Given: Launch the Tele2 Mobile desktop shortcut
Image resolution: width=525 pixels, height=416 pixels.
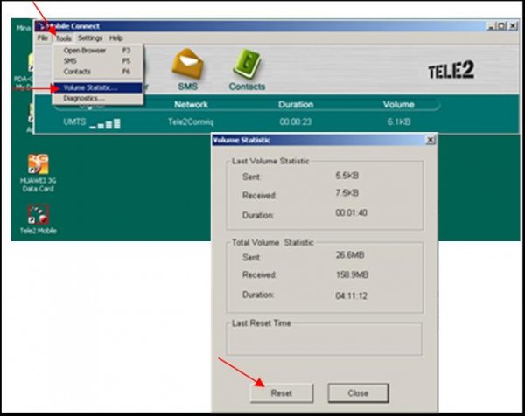Looking at the screenshot, I should tap(38, 219).
